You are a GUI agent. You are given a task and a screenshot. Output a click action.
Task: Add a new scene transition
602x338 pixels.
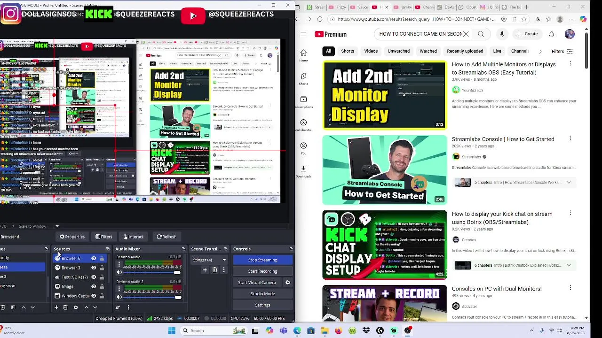205,270
